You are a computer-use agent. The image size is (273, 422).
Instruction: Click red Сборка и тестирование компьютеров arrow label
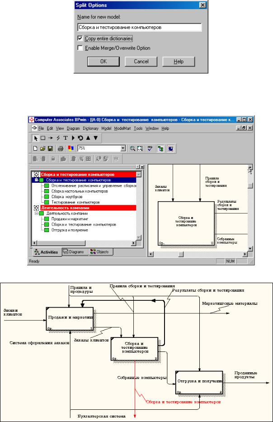pyautogui.click(x=183, y=402)
